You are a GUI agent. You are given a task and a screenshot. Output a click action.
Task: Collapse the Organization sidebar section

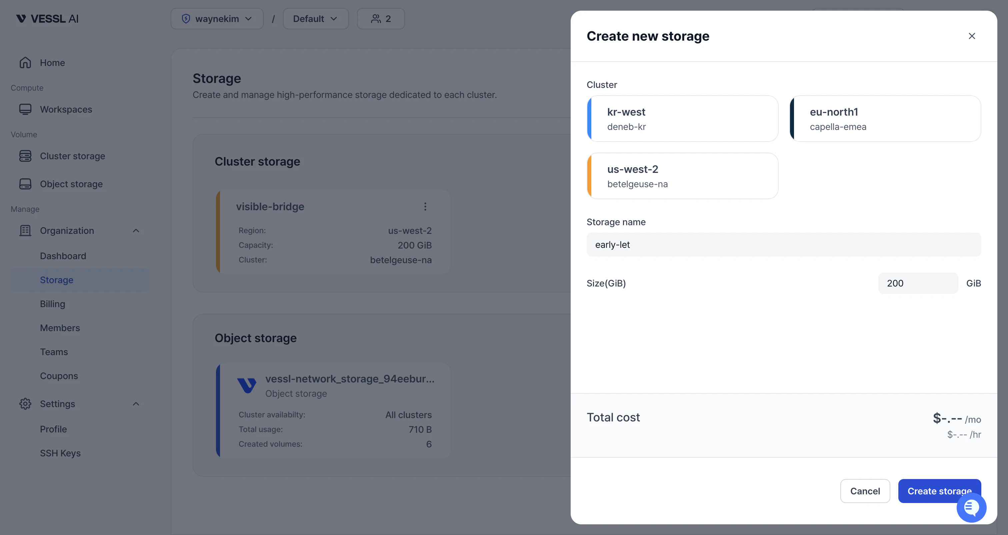pyautogui.click(x=136, y=231)
